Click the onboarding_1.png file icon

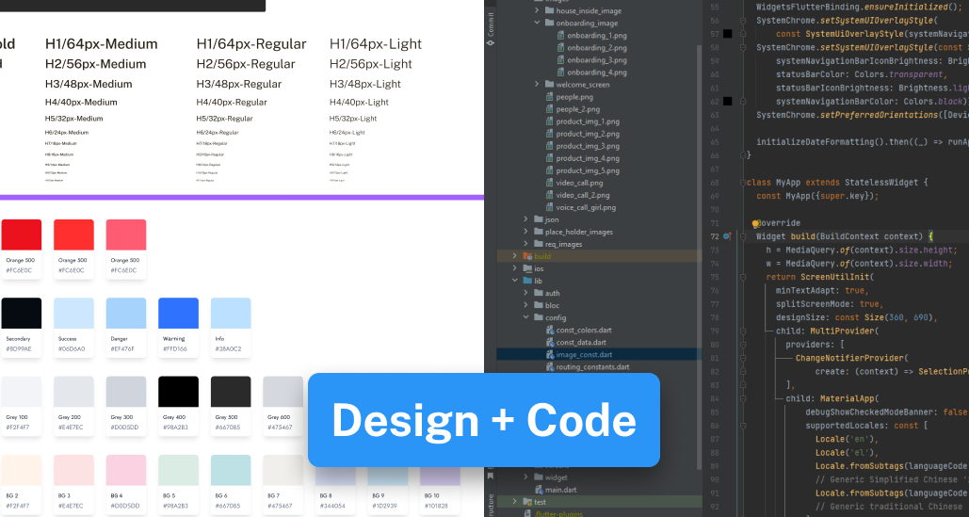559,36
